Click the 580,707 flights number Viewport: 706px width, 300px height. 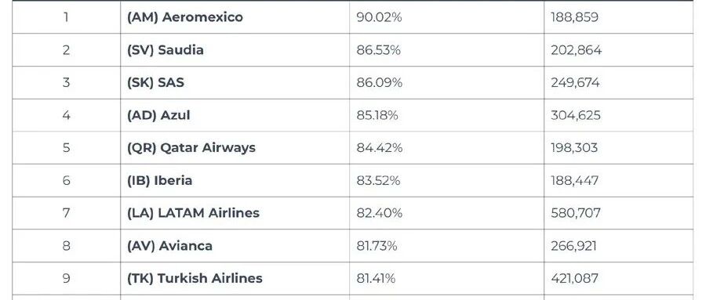576,213
